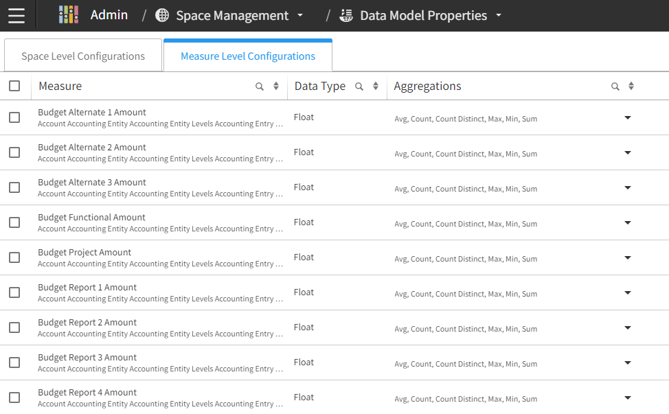Click the globe icon beside Space Management

pyautogui.click(x=162, y=15)
